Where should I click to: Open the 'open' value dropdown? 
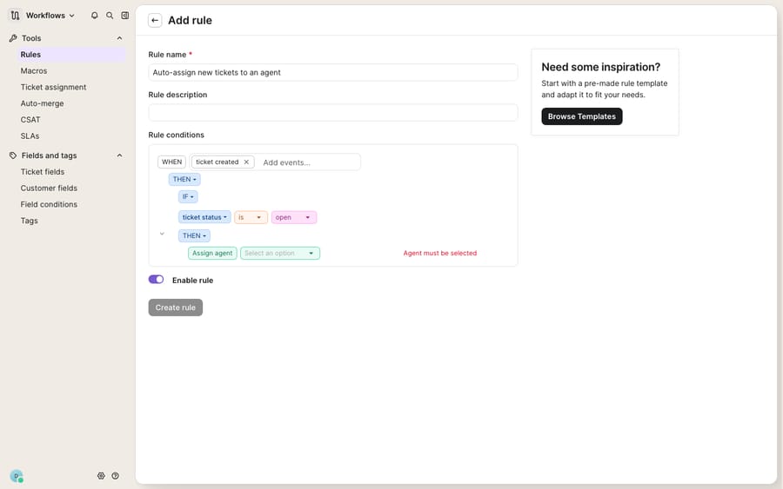click(x=294, y=217)
